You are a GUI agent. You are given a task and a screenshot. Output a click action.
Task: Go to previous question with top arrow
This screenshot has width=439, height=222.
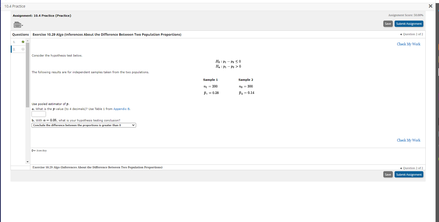click(x=401, y=34)
